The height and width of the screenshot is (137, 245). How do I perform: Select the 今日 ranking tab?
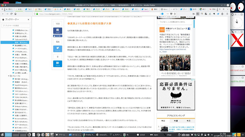[x=163, y=121]
